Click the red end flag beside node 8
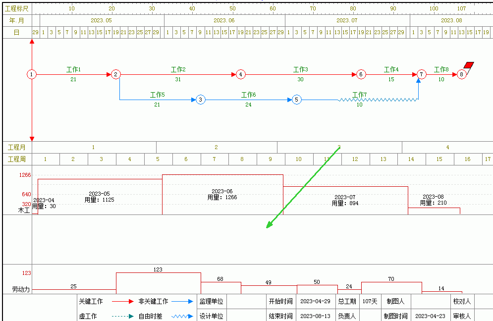493x321 pixels. [469, 65]
